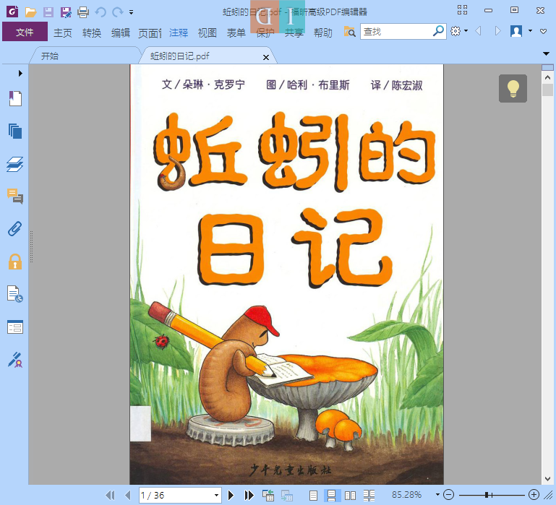Click the Save As icon
Viewport: 556px width, 505px height.
click(x=66, y=12)
